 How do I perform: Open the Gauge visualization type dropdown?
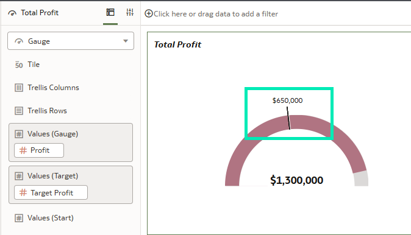(71, 41)
